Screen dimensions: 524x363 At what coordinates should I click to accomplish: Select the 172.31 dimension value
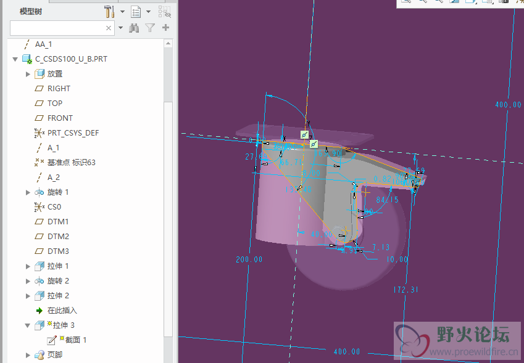405,290
